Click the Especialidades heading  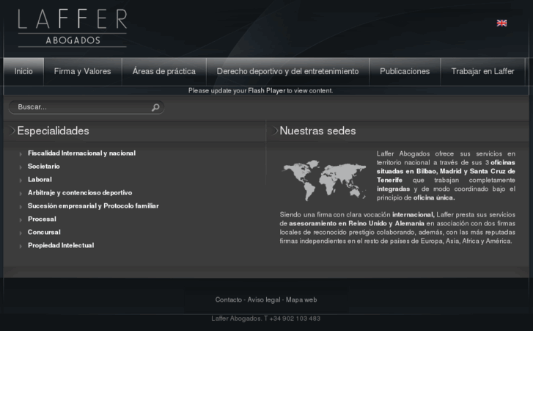53,131
